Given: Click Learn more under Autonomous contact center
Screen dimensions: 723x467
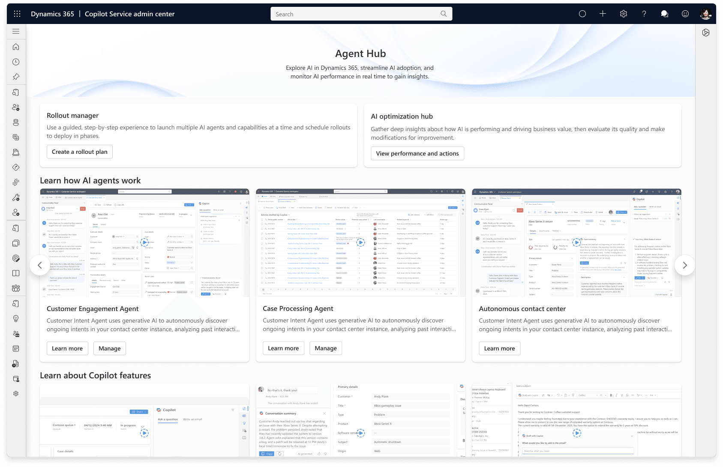Looking at the screenshot, I should coord(500,348).
